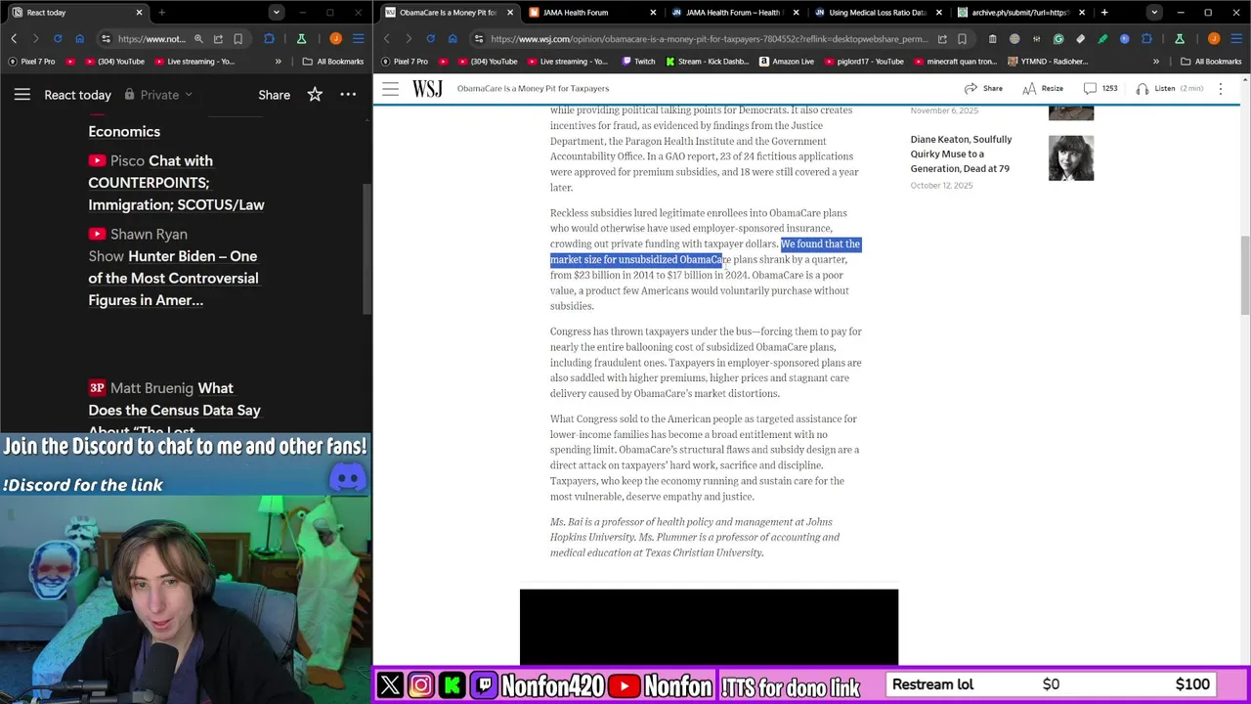Bookmark the Notion page in address bar
This screenshot has width=1251, height=704.
click(237, 39)
